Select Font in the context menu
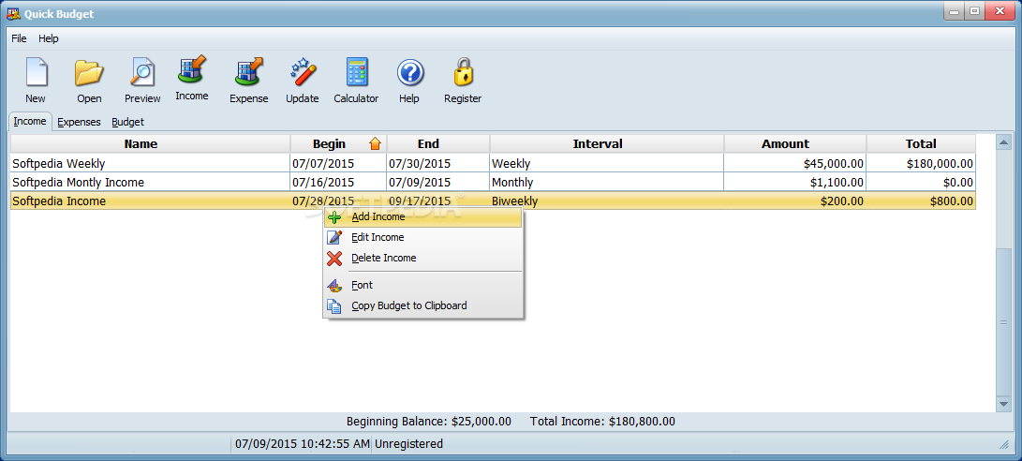Viewport: 1022px width, 461px height. (423, 285)
